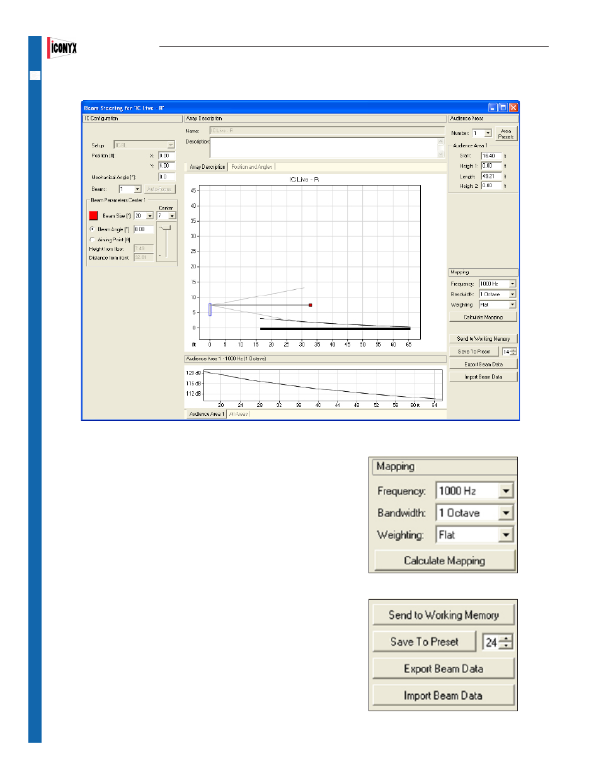Click the preset stepper showing 24 in inset

(498, 642)
